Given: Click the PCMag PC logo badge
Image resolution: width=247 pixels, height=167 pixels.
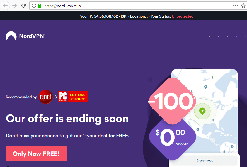Looking at the screenshot, I should click(x=63, y=97).
